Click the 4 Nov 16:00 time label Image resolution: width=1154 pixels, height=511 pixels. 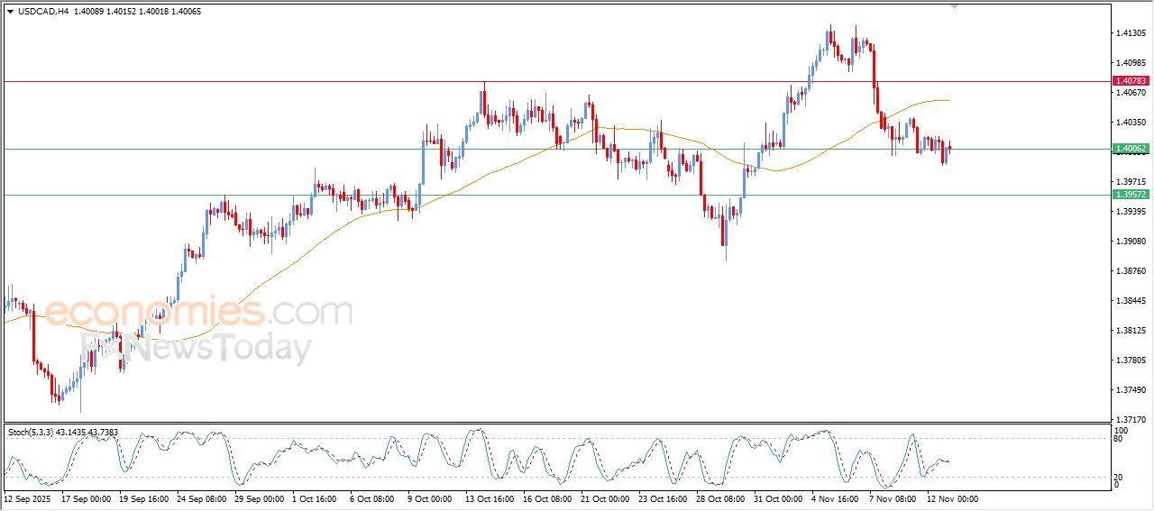[836, 498]
